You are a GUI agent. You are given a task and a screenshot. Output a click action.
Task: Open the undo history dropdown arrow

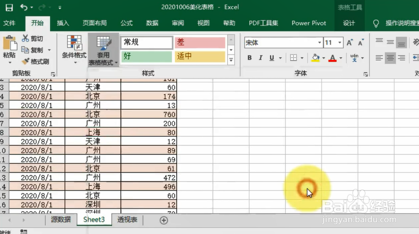coord(32,8)
